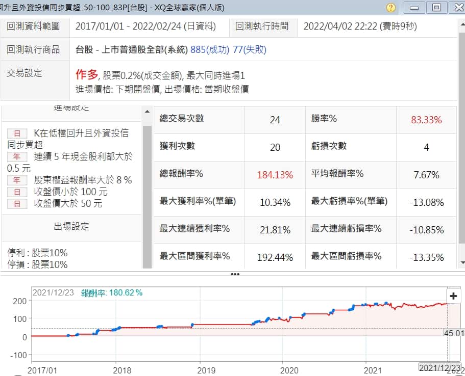Viewport: 465px width, 376px height.
Task: Maximize the backtest report window
Action: point(436,8)
